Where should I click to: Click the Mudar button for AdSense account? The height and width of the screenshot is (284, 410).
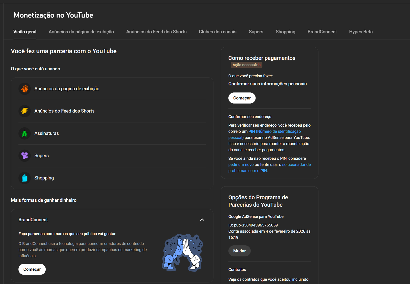click(x=239, y=251)
